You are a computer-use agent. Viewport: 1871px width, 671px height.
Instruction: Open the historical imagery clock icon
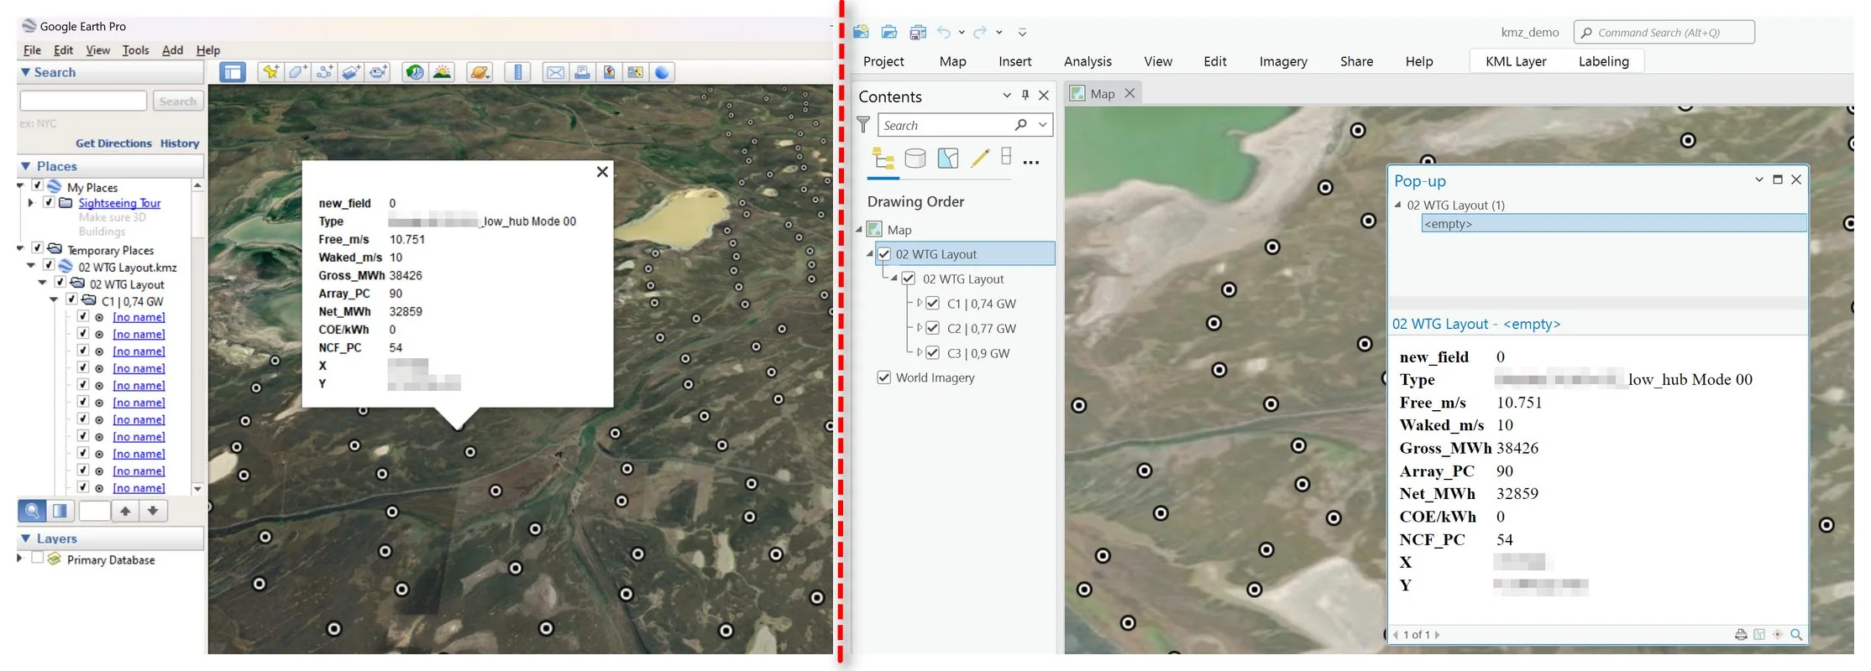click(x=414, y=72)
